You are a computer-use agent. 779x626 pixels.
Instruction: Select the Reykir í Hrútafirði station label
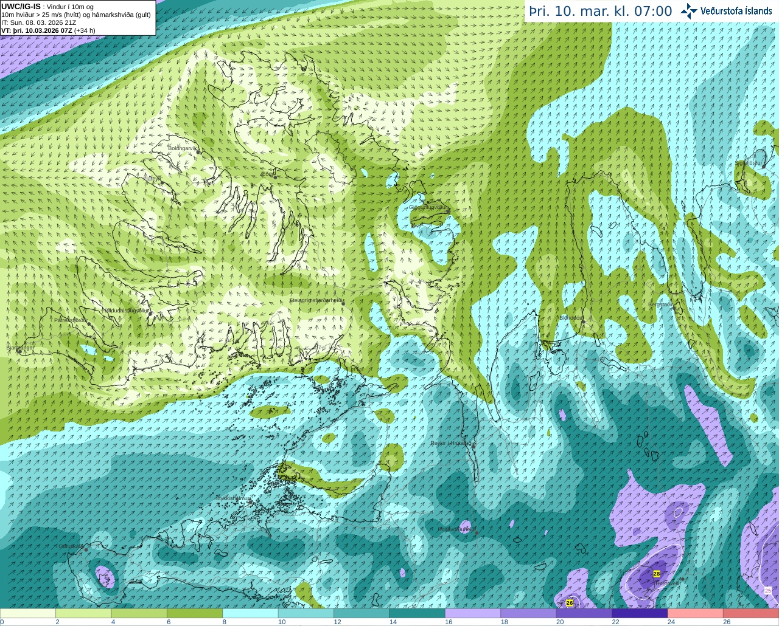[452, 443]
